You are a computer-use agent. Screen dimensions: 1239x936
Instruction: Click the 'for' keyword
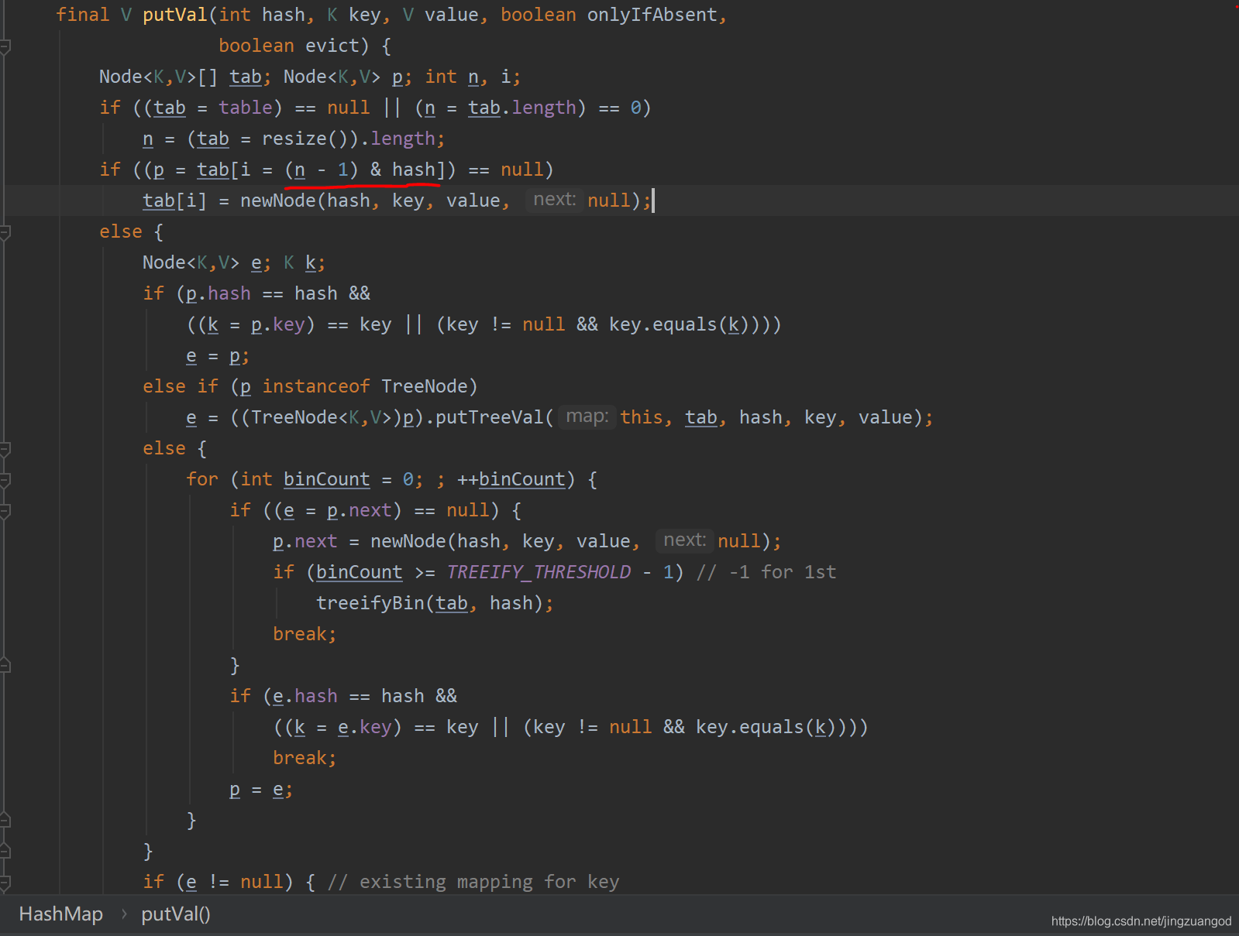tap(202, 479)
